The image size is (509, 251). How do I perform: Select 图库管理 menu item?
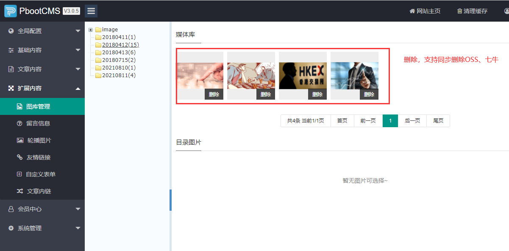click(x=38, y=106)
